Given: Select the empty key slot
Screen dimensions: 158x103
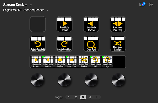Looking at the screenshot, I should (x=38, y=24).
